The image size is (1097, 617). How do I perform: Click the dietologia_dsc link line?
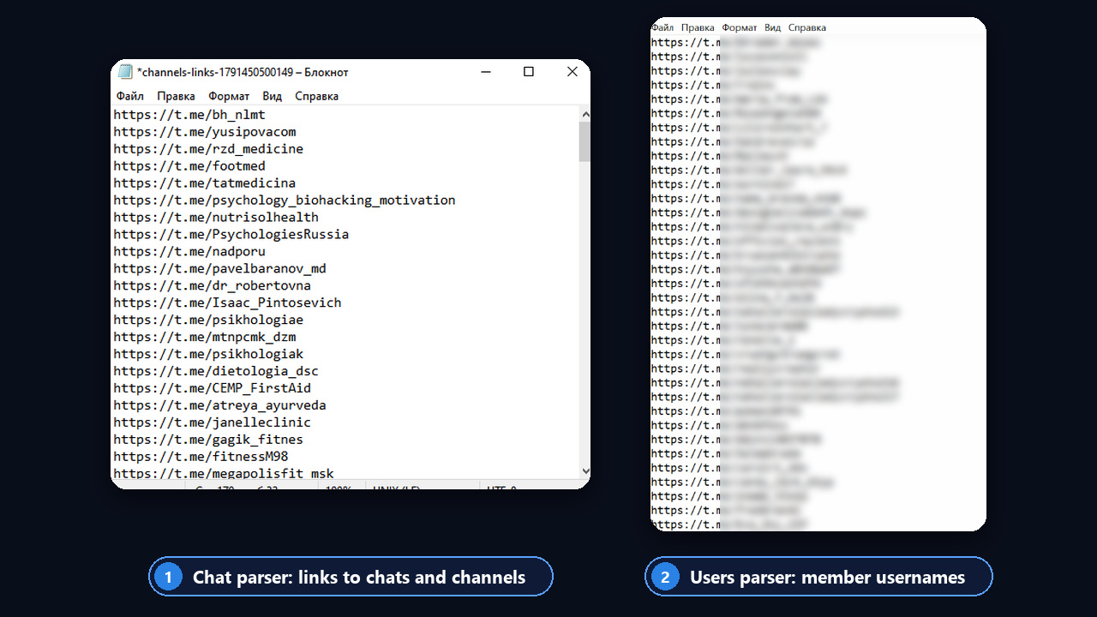pyautogui.click(x=216, y=372)
